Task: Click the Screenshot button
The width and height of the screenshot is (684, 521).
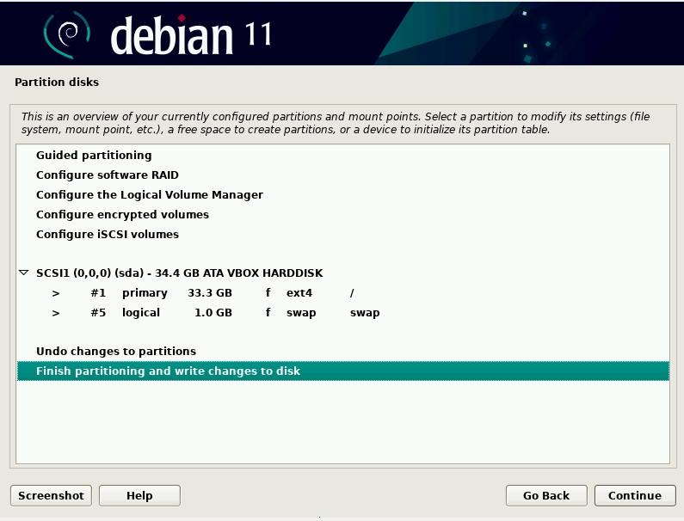Action: [51, 496]
